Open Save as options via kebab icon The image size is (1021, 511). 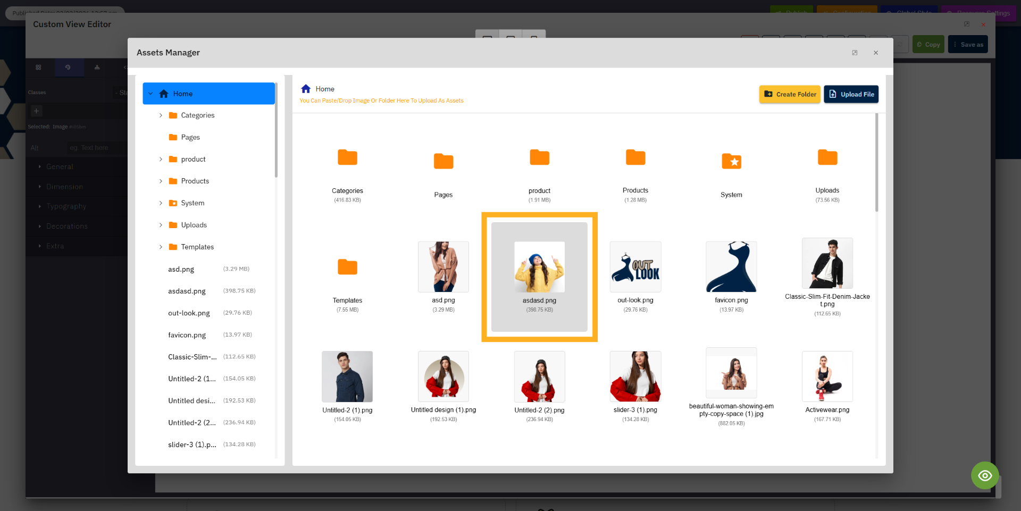955,44
